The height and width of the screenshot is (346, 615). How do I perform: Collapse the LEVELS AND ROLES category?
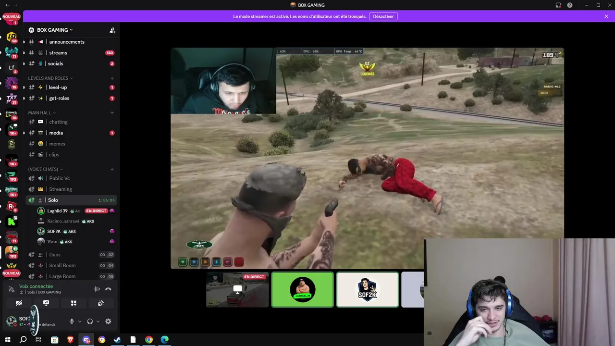(x=50, y=78)
